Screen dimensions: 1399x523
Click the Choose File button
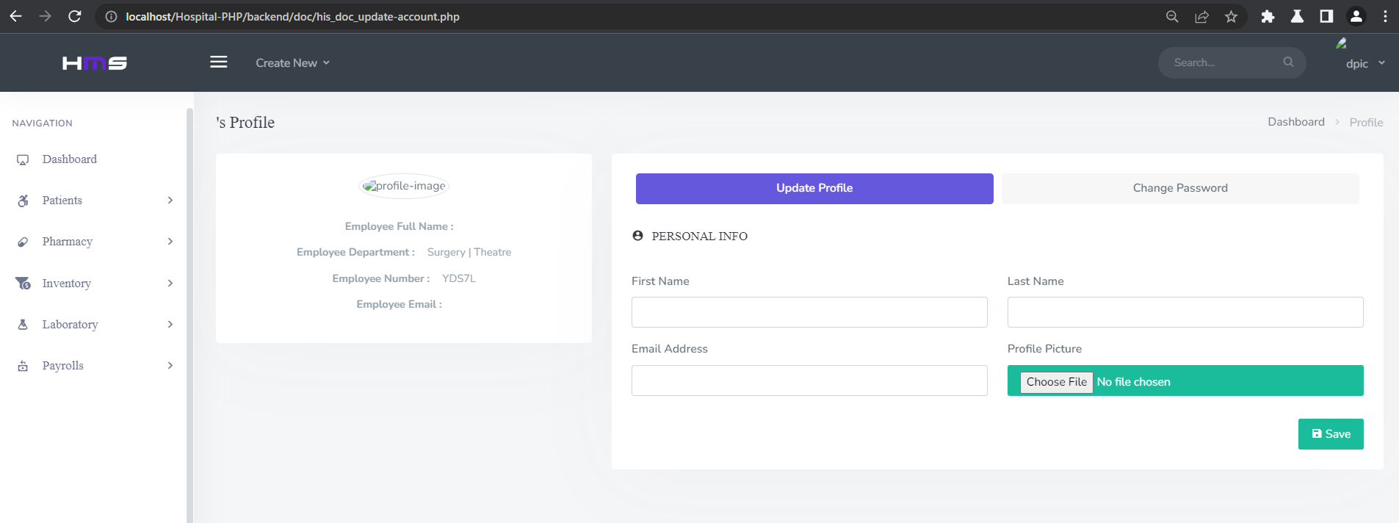point(1056,382)
